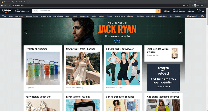
Task: Click the tracking protection eye icon
Action: pos(184,5)
